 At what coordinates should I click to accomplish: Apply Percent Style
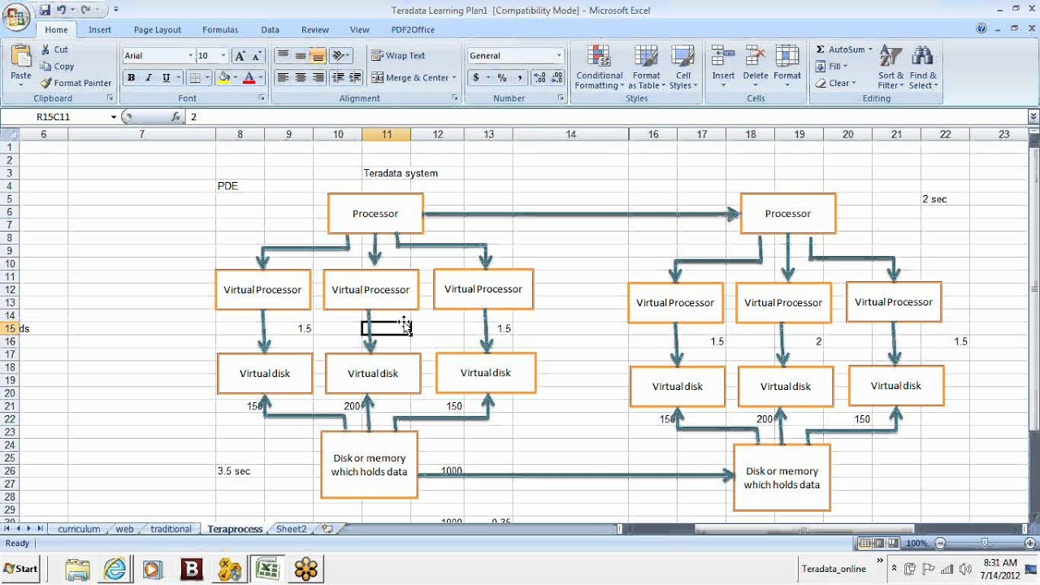point(502,78)
